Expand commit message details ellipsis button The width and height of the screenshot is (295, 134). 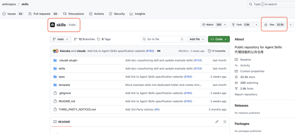pos(159,51)
